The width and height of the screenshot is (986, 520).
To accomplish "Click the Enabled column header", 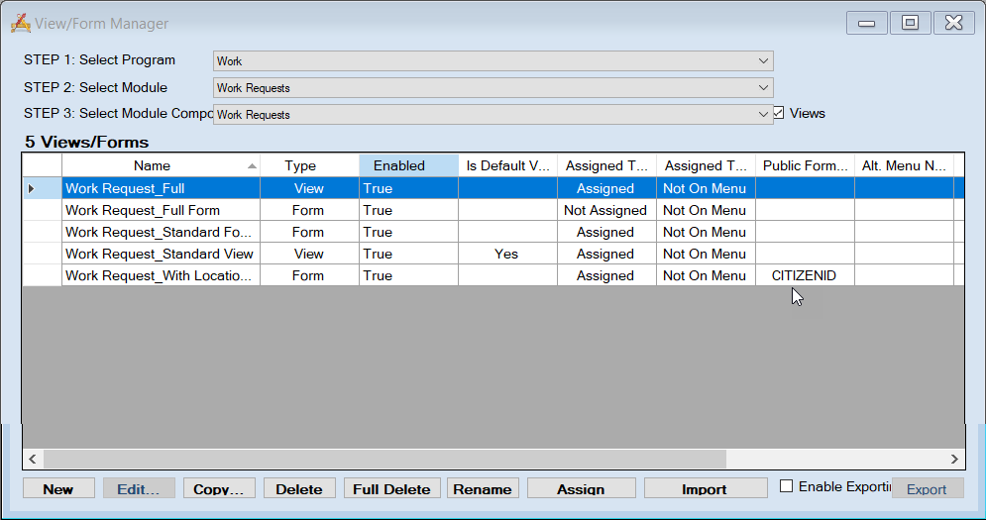I will [x=408, y=166].
